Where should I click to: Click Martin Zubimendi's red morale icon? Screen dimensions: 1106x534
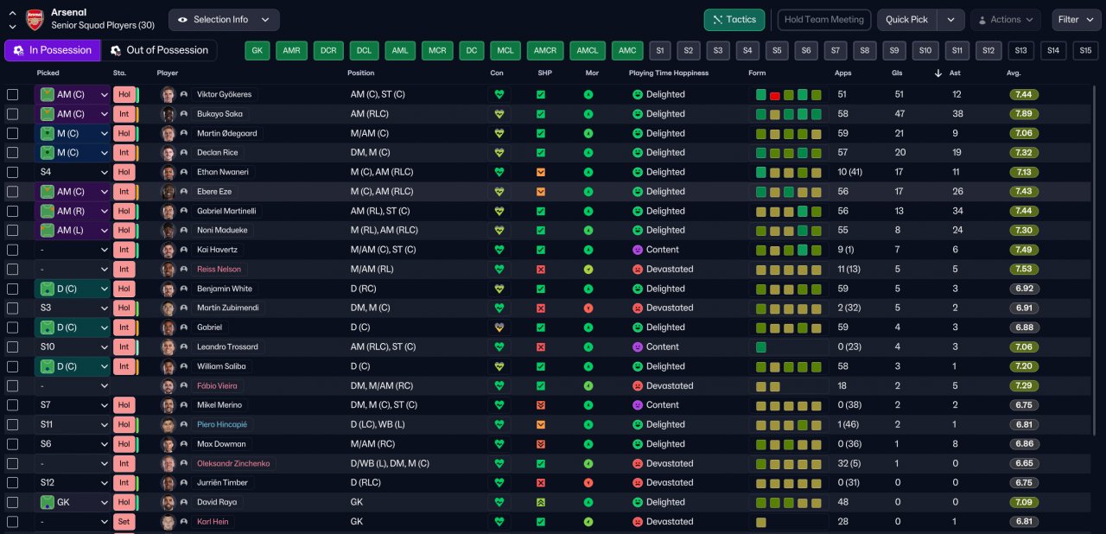coord(588,308)
